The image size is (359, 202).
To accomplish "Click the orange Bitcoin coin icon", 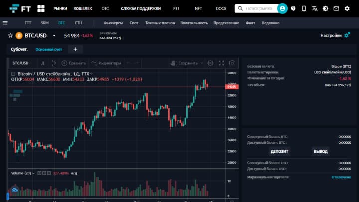I will [19, 36].
